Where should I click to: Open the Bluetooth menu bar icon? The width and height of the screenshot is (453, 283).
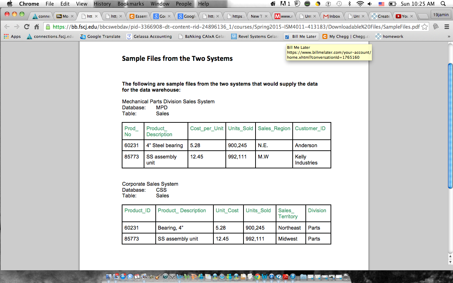349,4
